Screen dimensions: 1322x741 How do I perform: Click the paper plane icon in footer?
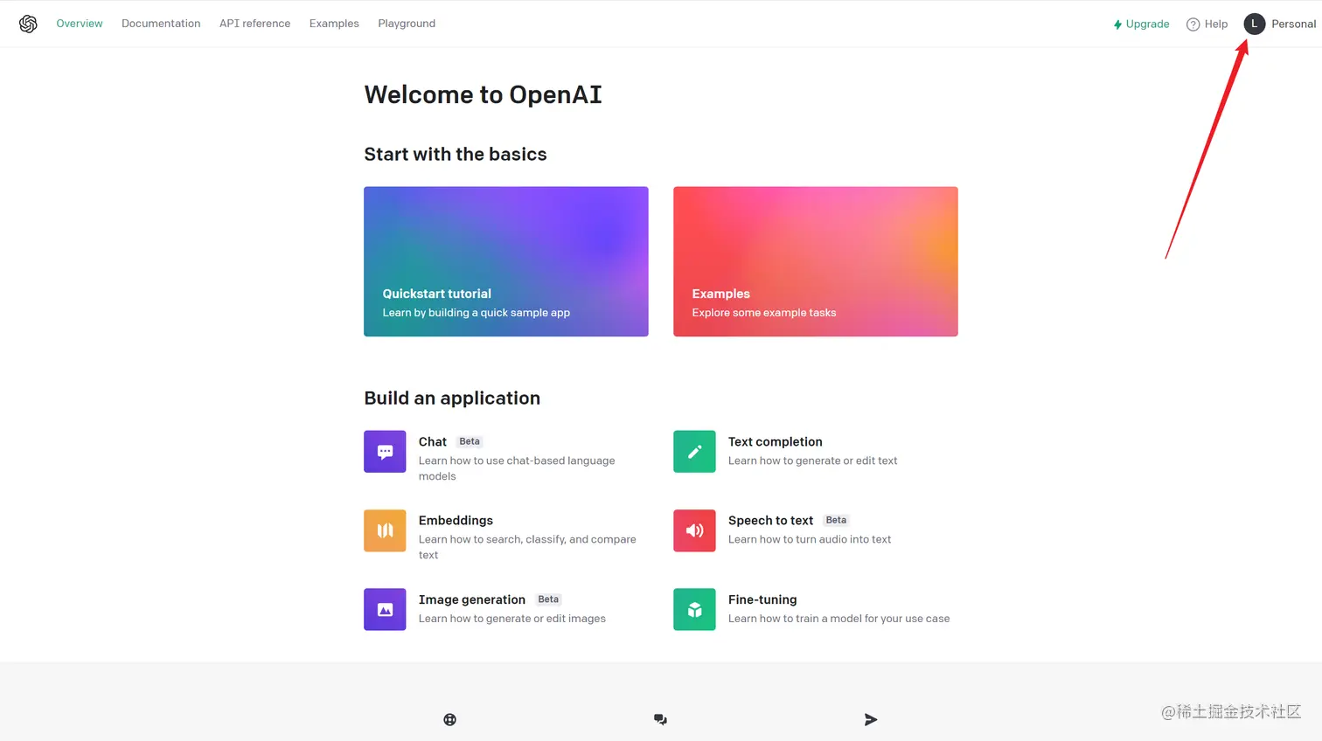(x=871, y=719)
